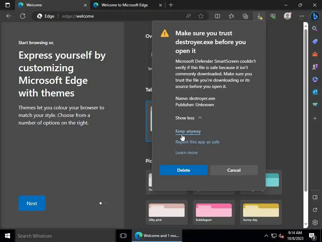322x242 pixels.
Task: Open Browser essentials heart icon
Action: coord(273,16)
